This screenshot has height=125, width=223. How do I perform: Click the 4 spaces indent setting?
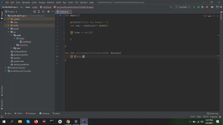pos(214,117)
